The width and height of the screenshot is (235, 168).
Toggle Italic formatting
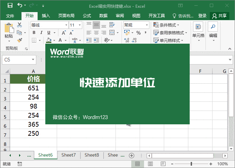coord(41,33)
